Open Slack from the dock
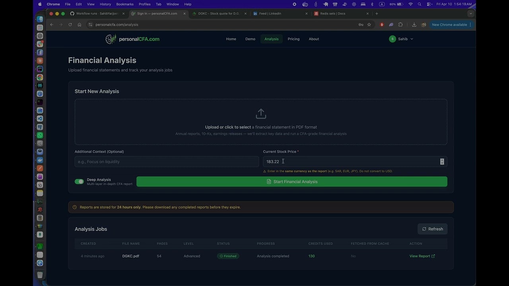This screenshot has width=509, height=286. [x=40, y=44]
